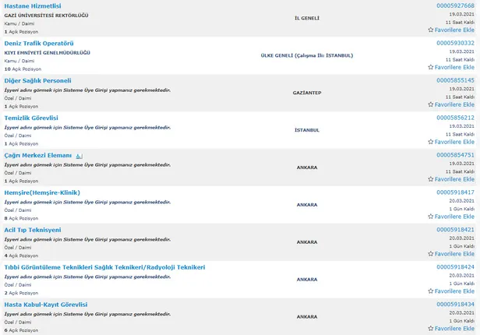Open Tıbbi Görüntüleme Teknikleri job title link
Viewport: 480px width, 335px height.
pos(104,267)
